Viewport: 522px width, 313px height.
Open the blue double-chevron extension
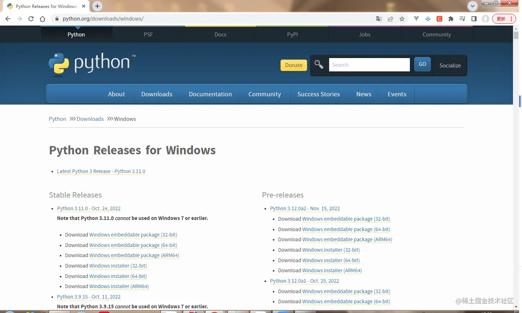pos(428,19)
